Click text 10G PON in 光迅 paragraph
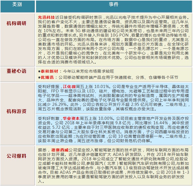Screen dimensions: 193x186 point(120,35)
